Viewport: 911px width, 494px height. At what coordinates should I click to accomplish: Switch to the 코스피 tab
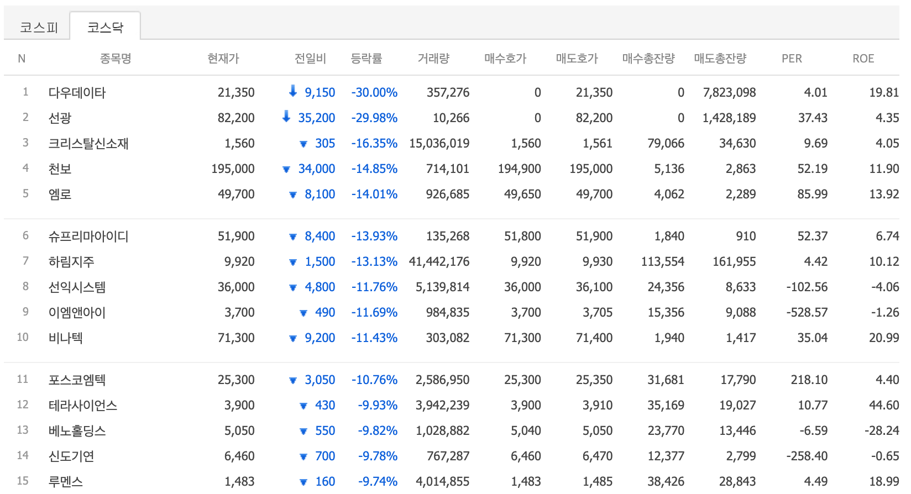point(39,27)
